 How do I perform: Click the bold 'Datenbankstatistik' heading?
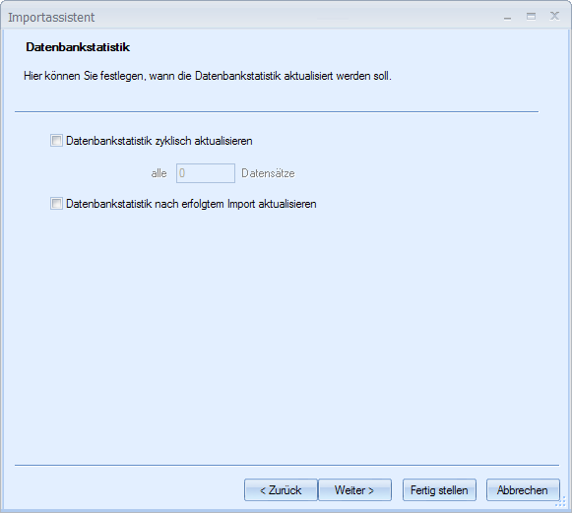click(x=78, y=47)
